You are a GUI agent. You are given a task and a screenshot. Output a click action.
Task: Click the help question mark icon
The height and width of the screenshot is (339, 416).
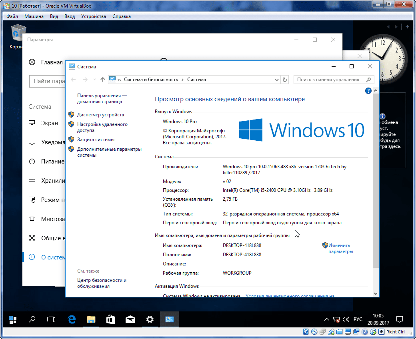(x=368, y=91)
